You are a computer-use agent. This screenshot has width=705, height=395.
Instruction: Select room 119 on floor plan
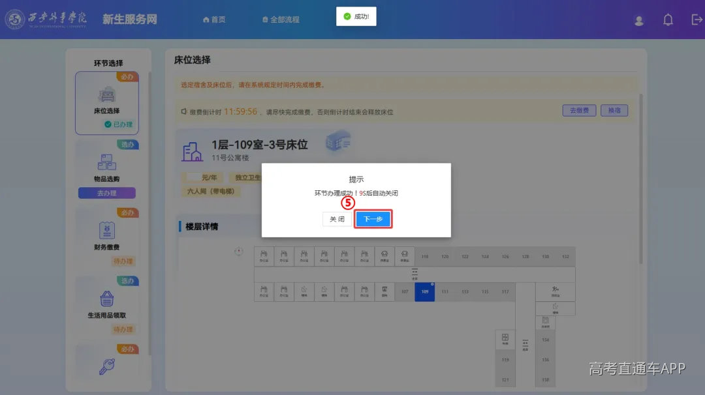[x=505, y=360]
